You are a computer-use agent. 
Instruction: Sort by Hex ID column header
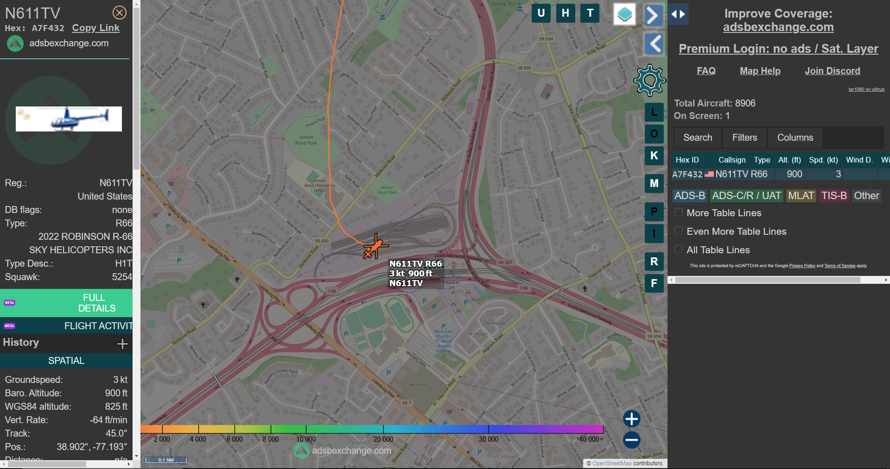tap(687, 160)
